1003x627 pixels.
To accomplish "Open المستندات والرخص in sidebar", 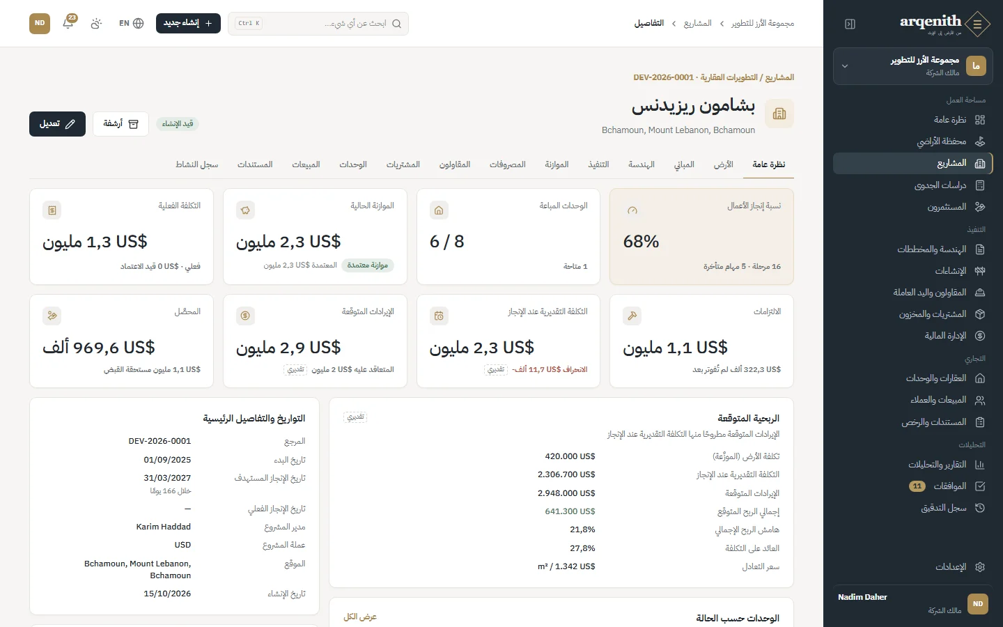I will [x=912, y=422].
